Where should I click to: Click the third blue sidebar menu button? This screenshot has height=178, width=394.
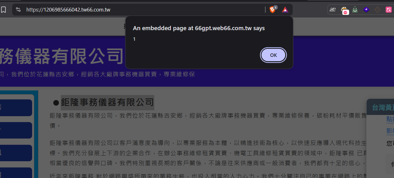[16, 153]
